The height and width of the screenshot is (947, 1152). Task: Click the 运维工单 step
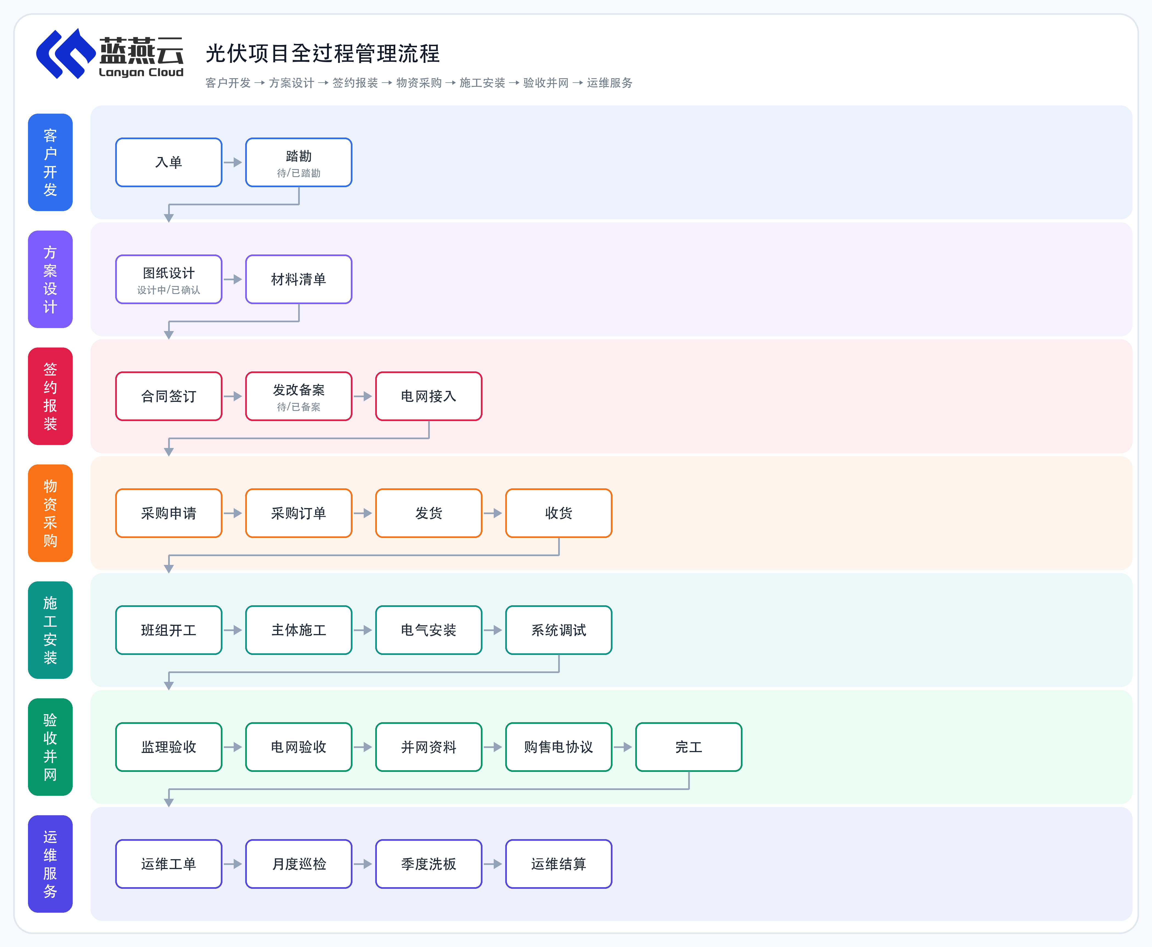coord(169,864)
